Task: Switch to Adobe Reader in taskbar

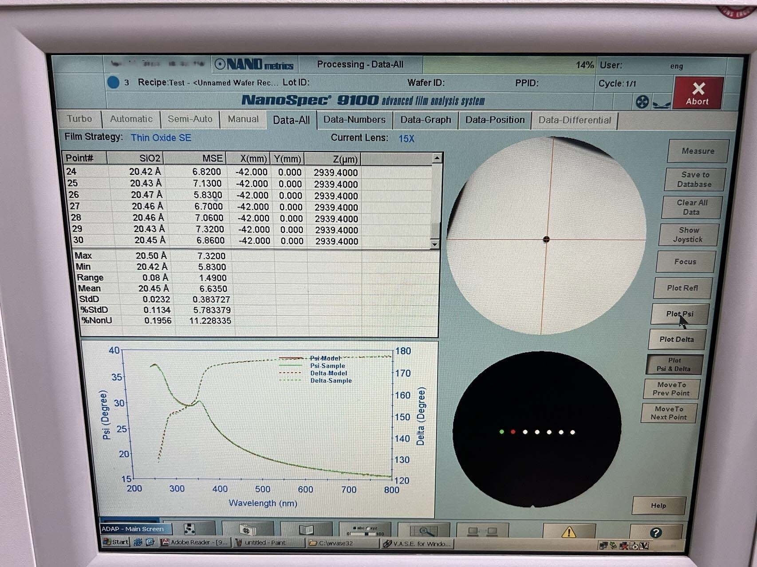Action: [195, 542]
